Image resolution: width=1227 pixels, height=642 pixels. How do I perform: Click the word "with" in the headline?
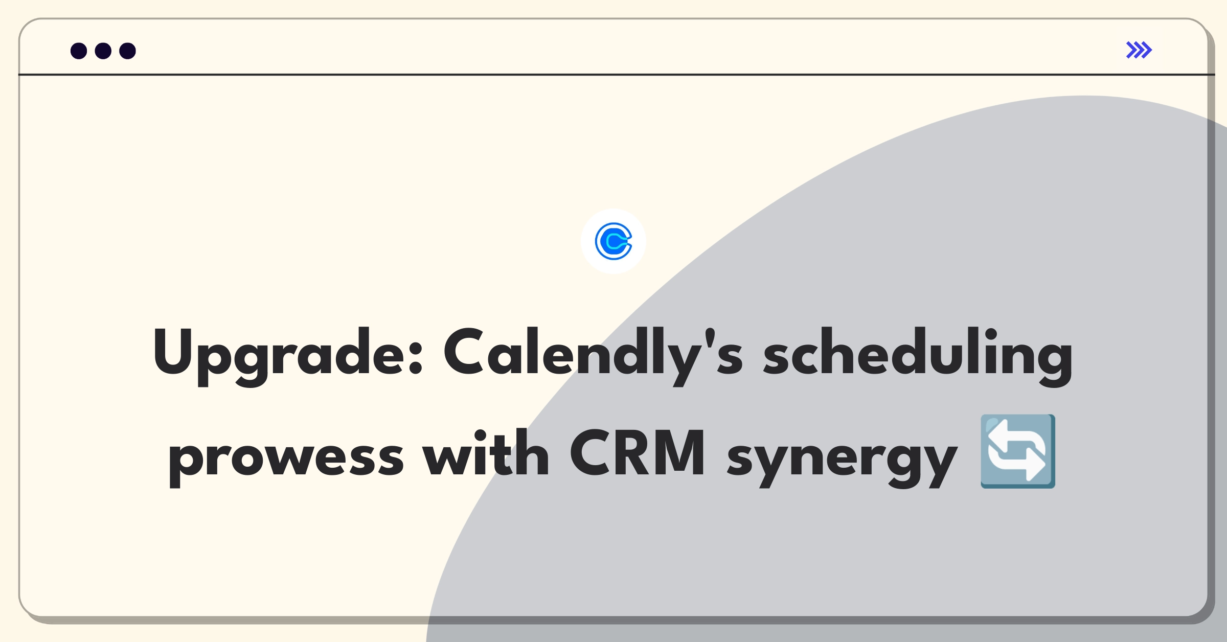pos(486,452)
